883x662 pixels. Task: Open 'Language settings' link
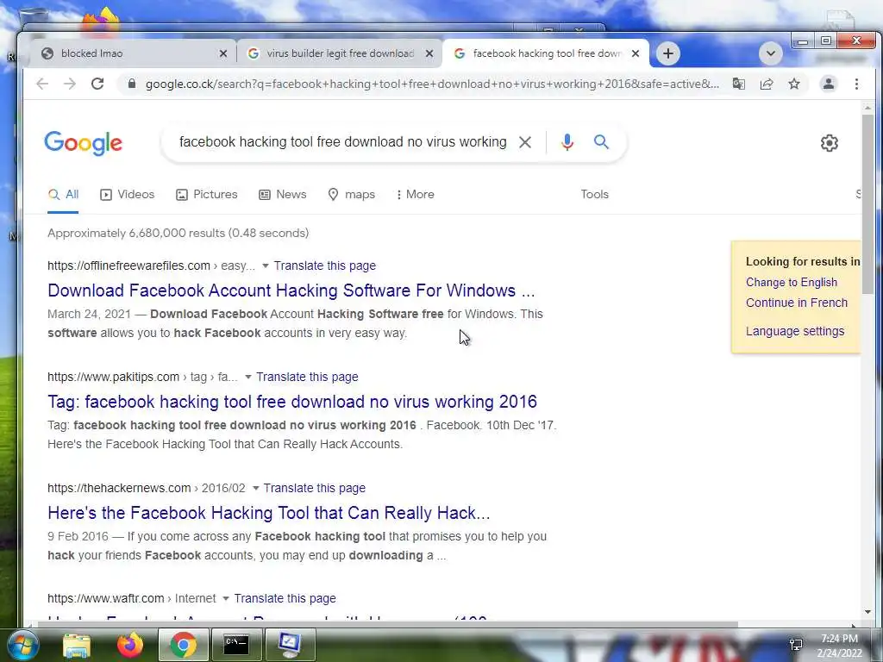[x=794, y=331]
